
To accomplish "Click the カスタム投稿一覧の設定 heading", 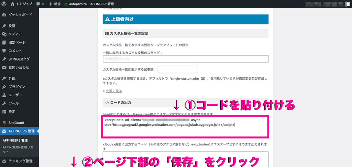I will tap(129, 33).
